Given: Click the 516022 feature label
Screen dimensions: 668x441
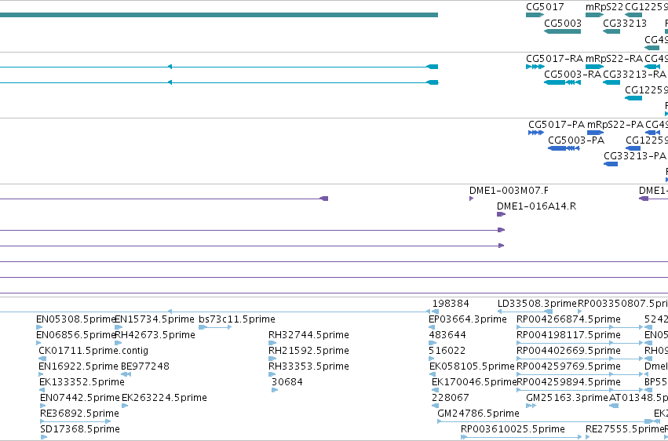Looking at the screenshot, I should coord(447,351).
